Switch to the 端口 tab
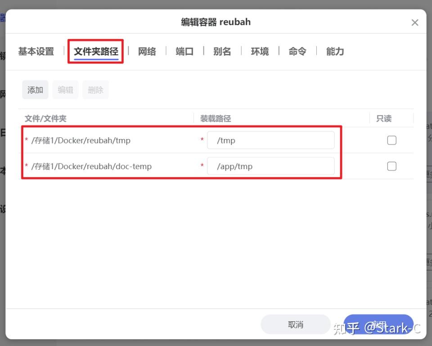The image size is (432, 346). [184, 51]
